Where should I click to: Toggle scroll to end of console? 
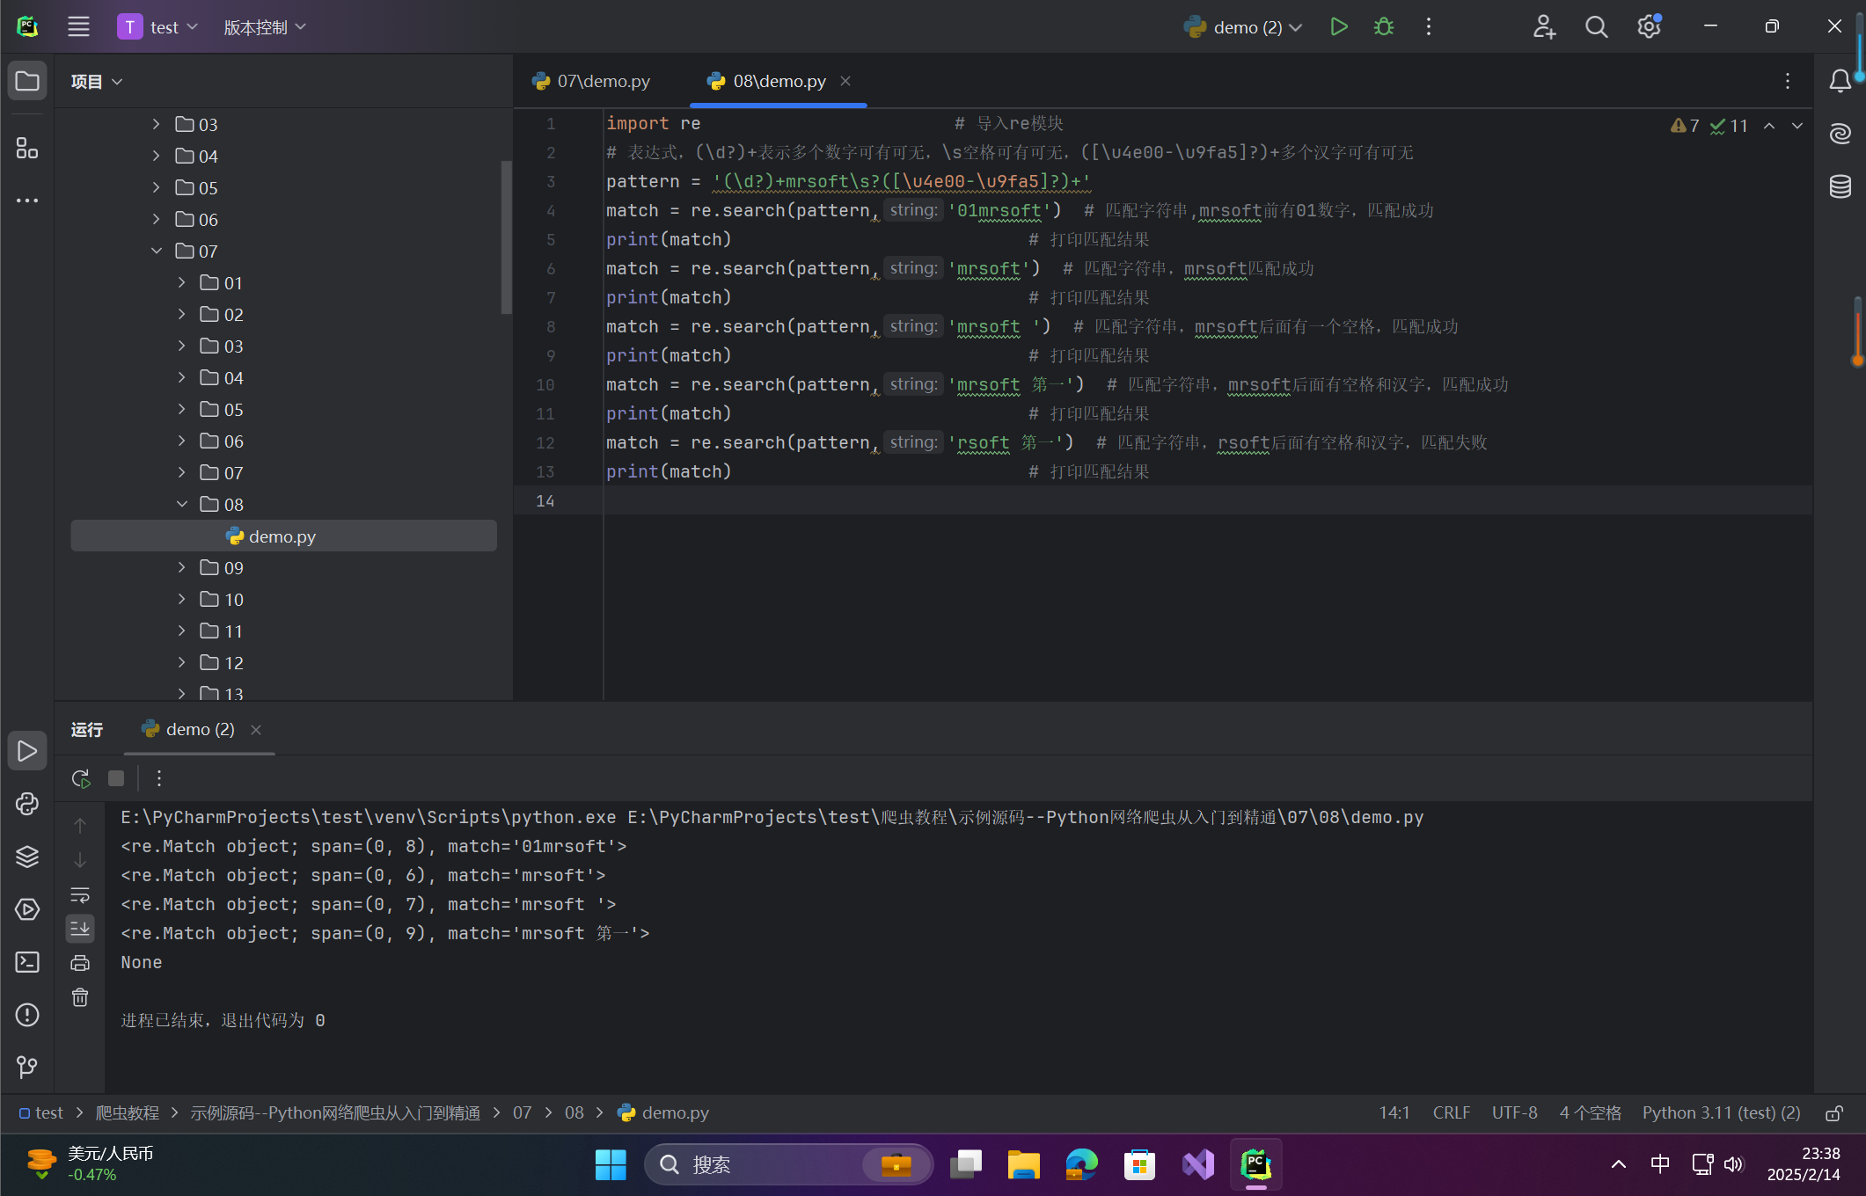pos(80,929)
